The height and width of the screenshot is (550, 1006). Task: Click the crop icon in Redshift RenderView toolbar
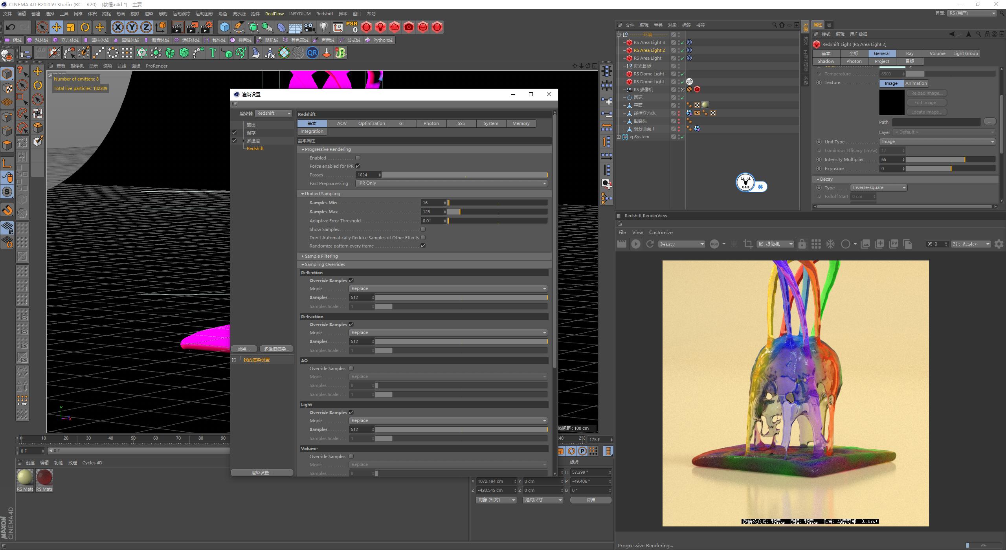747,244
